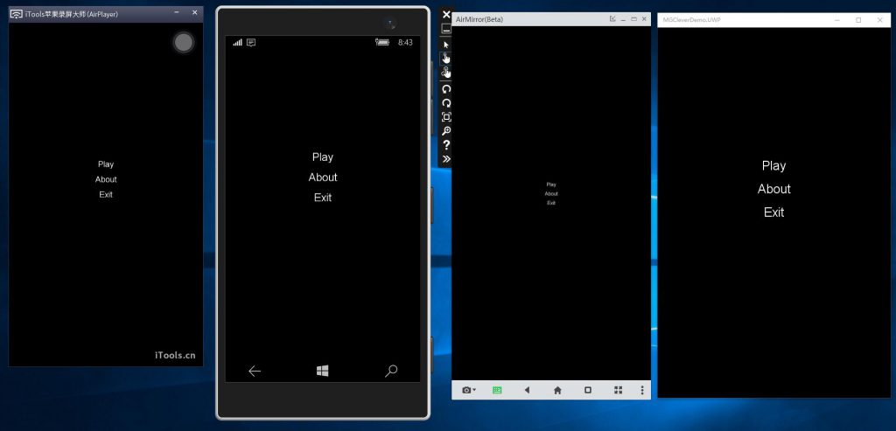Click the gray circular iTools record button
896x431 pixels.
(x=183, y=42)
